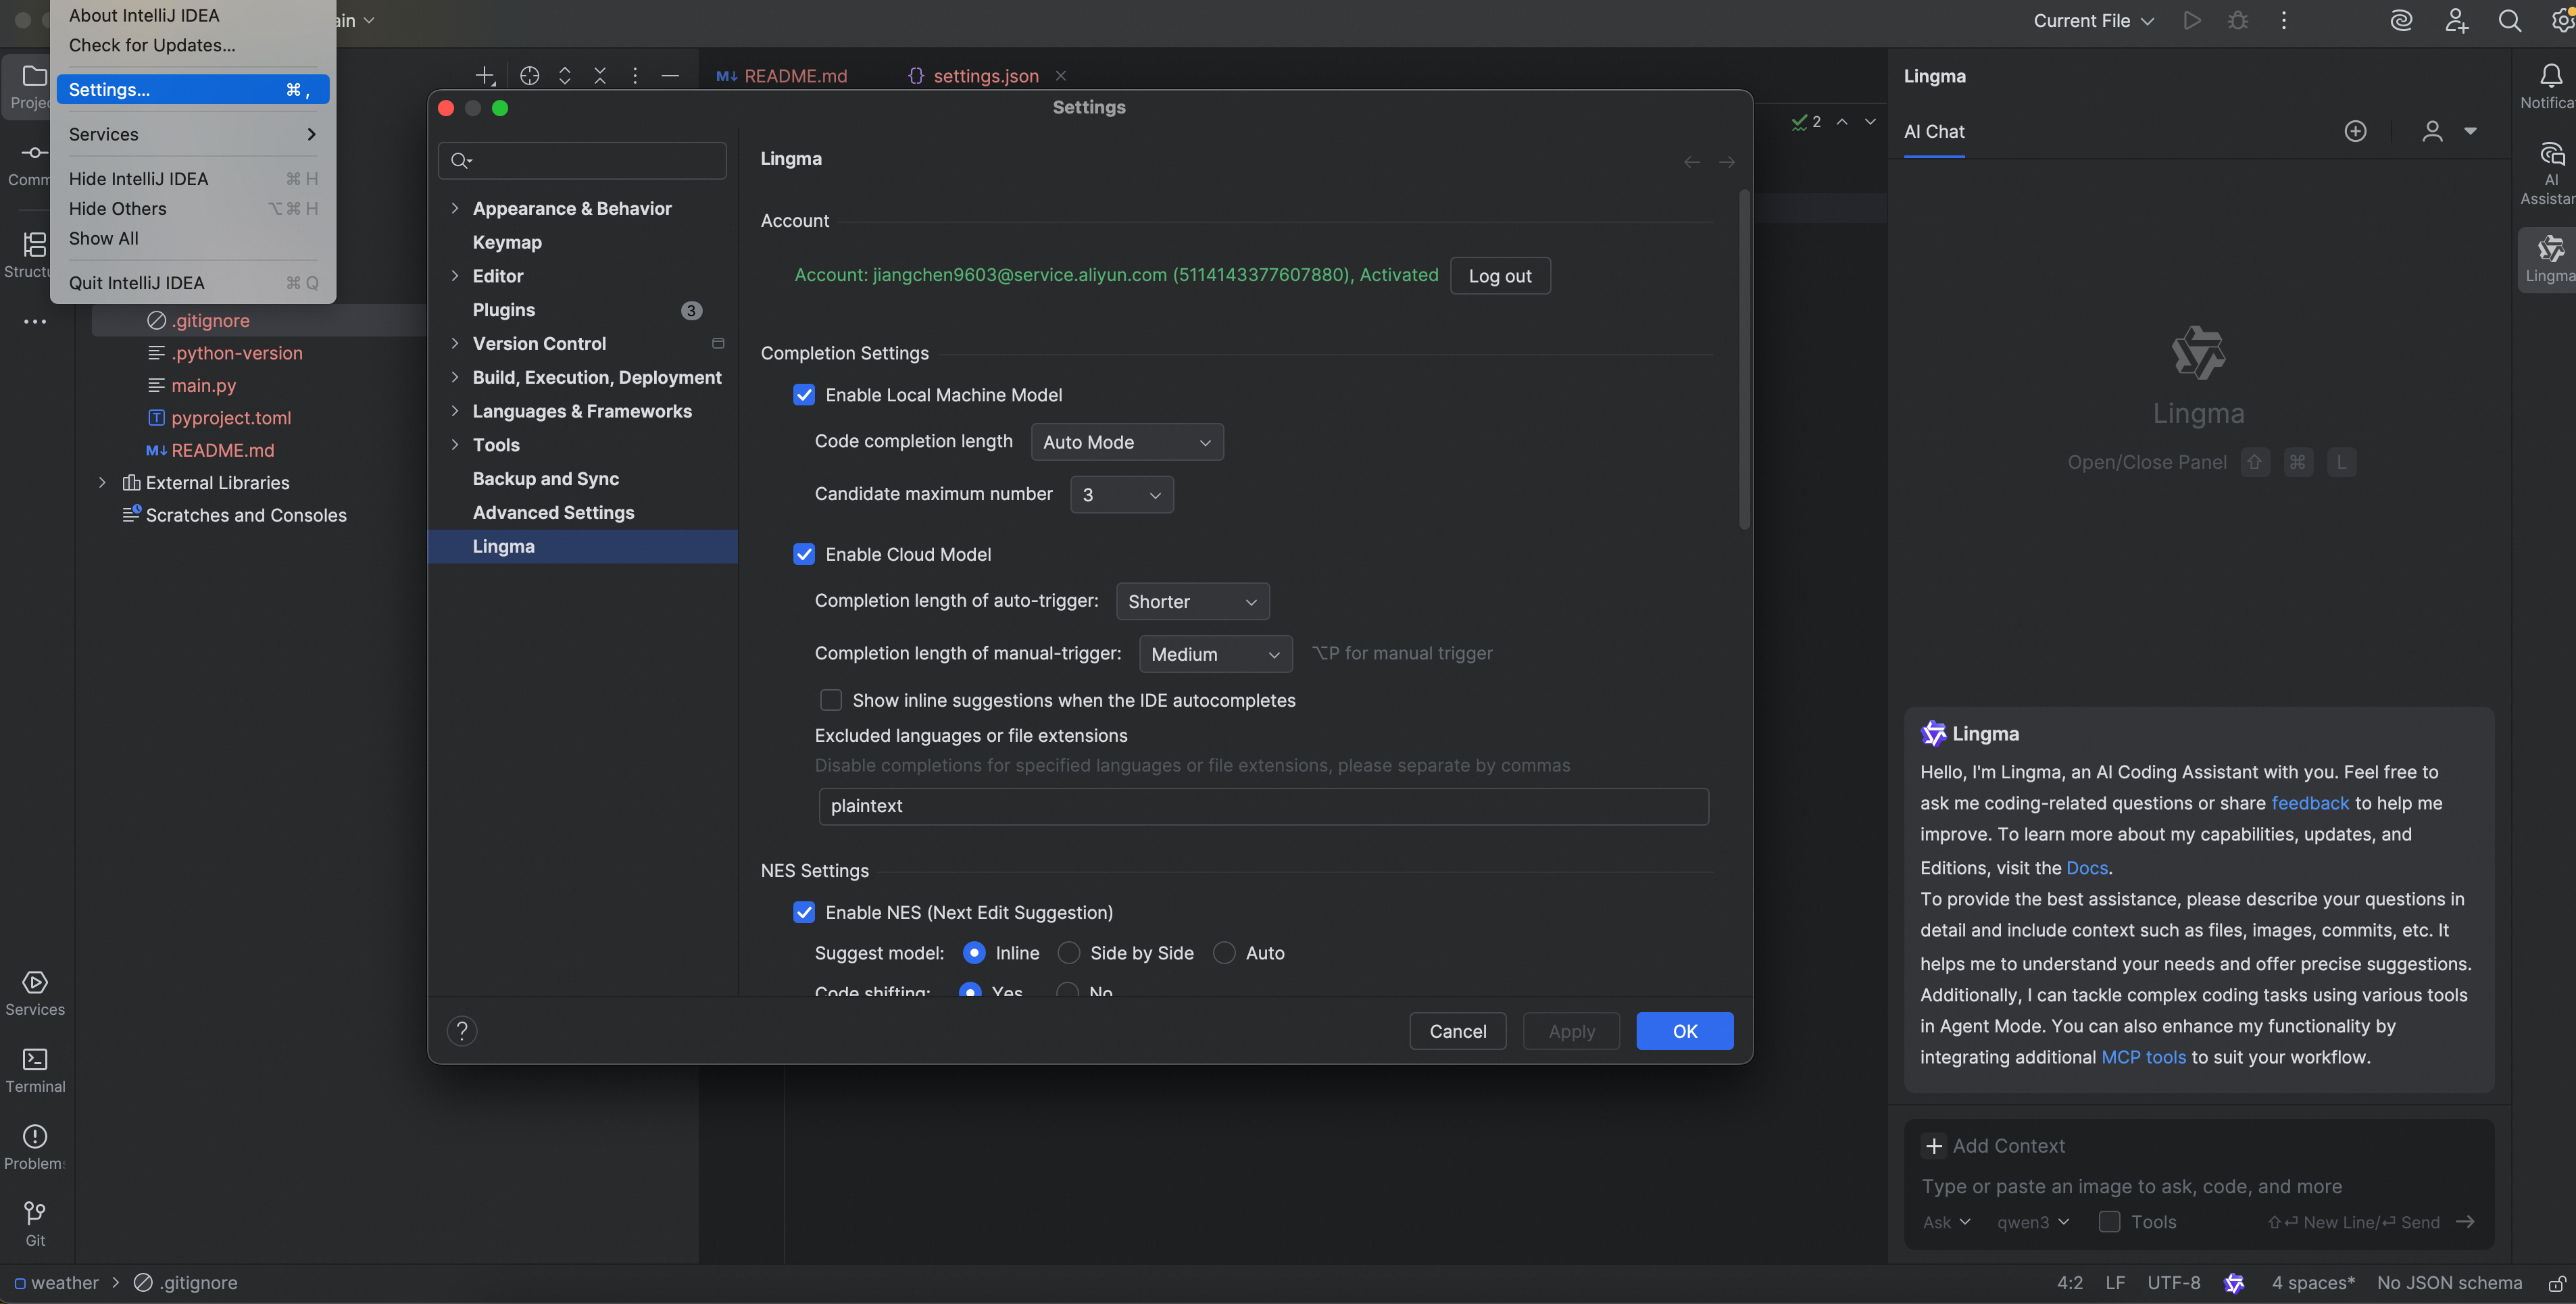Toggle the Tools checkbox in chat input
This screenshot has height=1304, width=2576.
(2109, 1222)
